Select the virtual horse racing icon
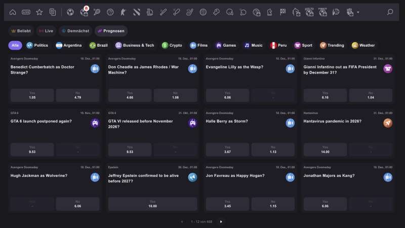The image size is (405, 228). point(296,12)
